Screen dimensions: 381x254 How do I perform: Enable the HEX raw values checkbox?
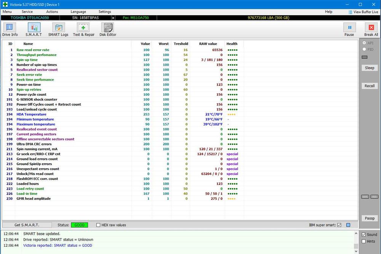pyautogui.click(x=99, y=225)
